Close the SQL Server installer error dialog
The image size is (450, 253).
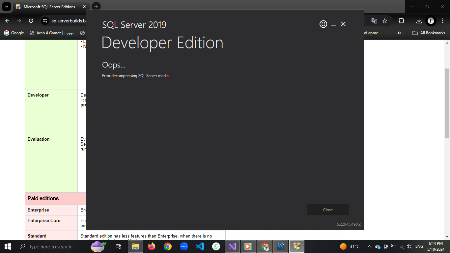click(328, 210)
